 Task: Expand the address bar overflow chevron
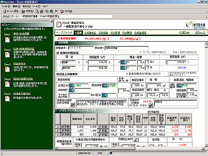pos(207,17)
